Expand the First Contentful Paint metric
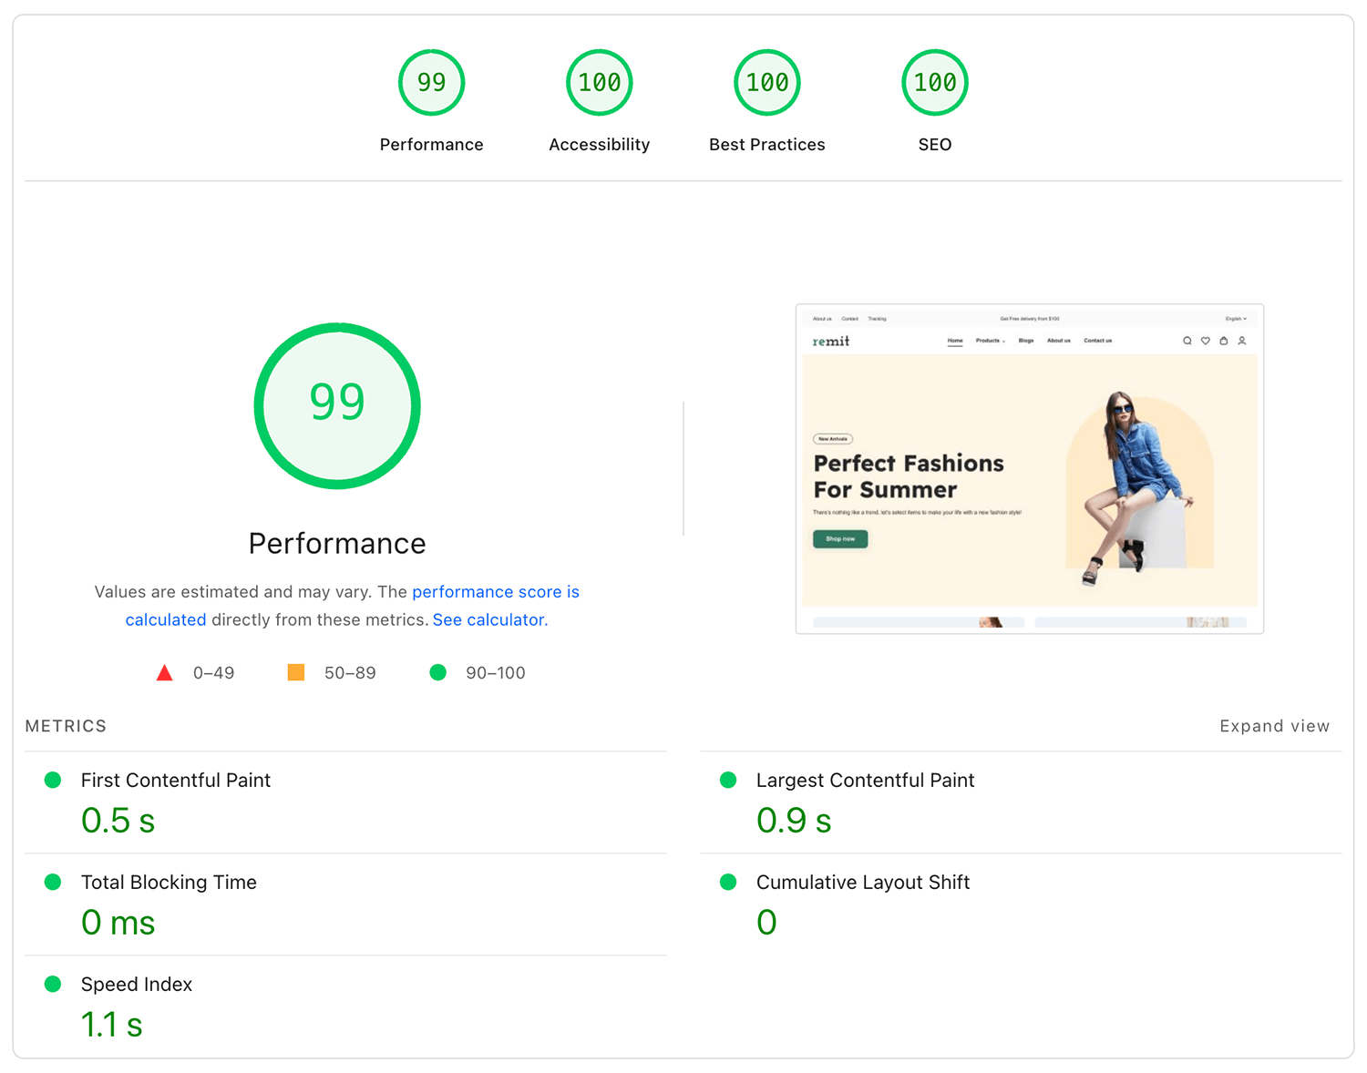Image resolution: width=1367 pixels, height=1073 pixels. [176, 781]
